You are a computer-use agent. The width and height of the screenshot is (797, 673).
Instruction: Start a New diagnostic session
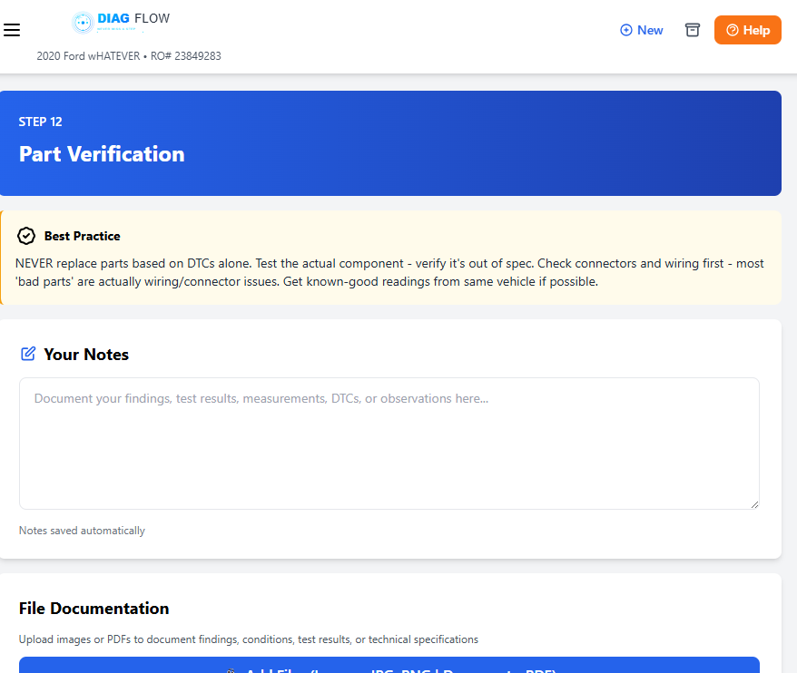point(642,30)
